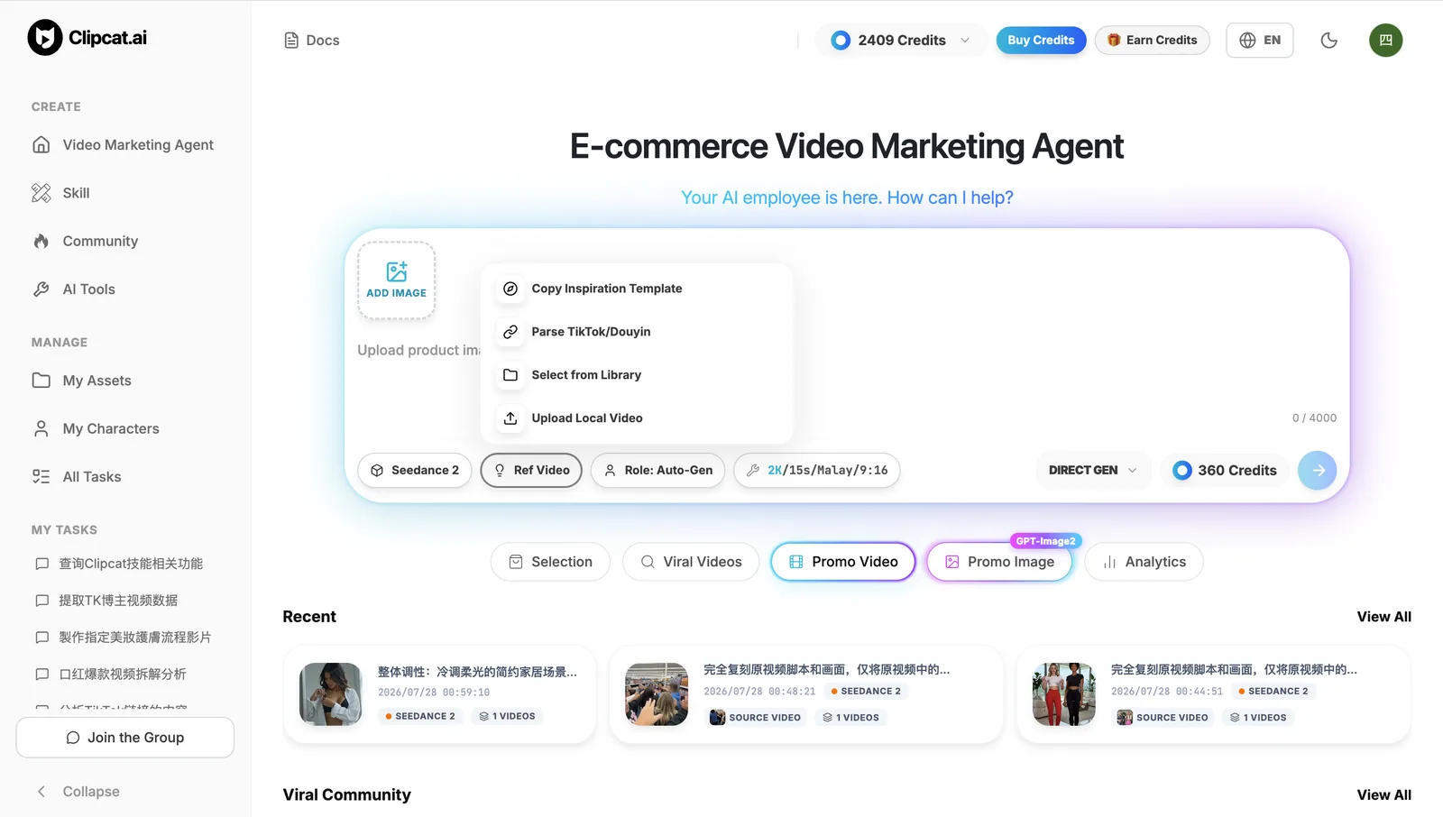Click the globe icon in language button

(1247, 41)
